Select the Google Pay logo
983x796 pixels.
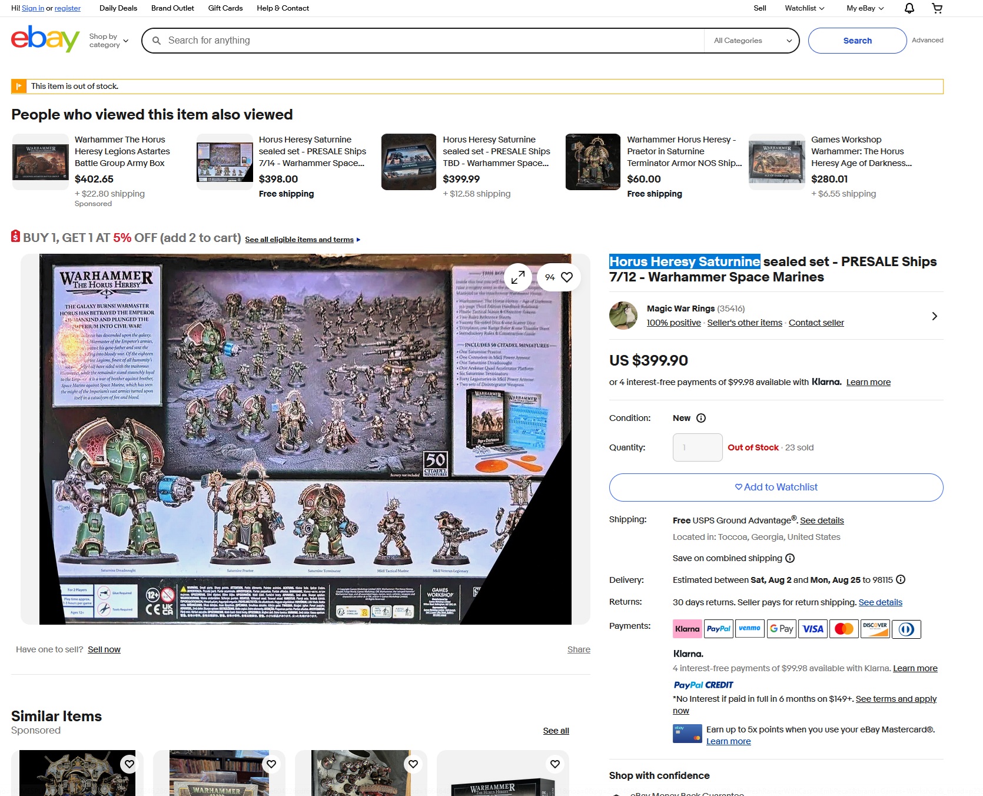782,629
